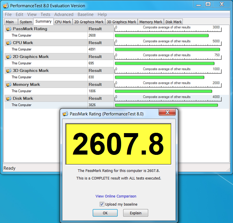Click the PassMark Rating green result bar
This screenshot has width=233, height=223.
(162, 36)
